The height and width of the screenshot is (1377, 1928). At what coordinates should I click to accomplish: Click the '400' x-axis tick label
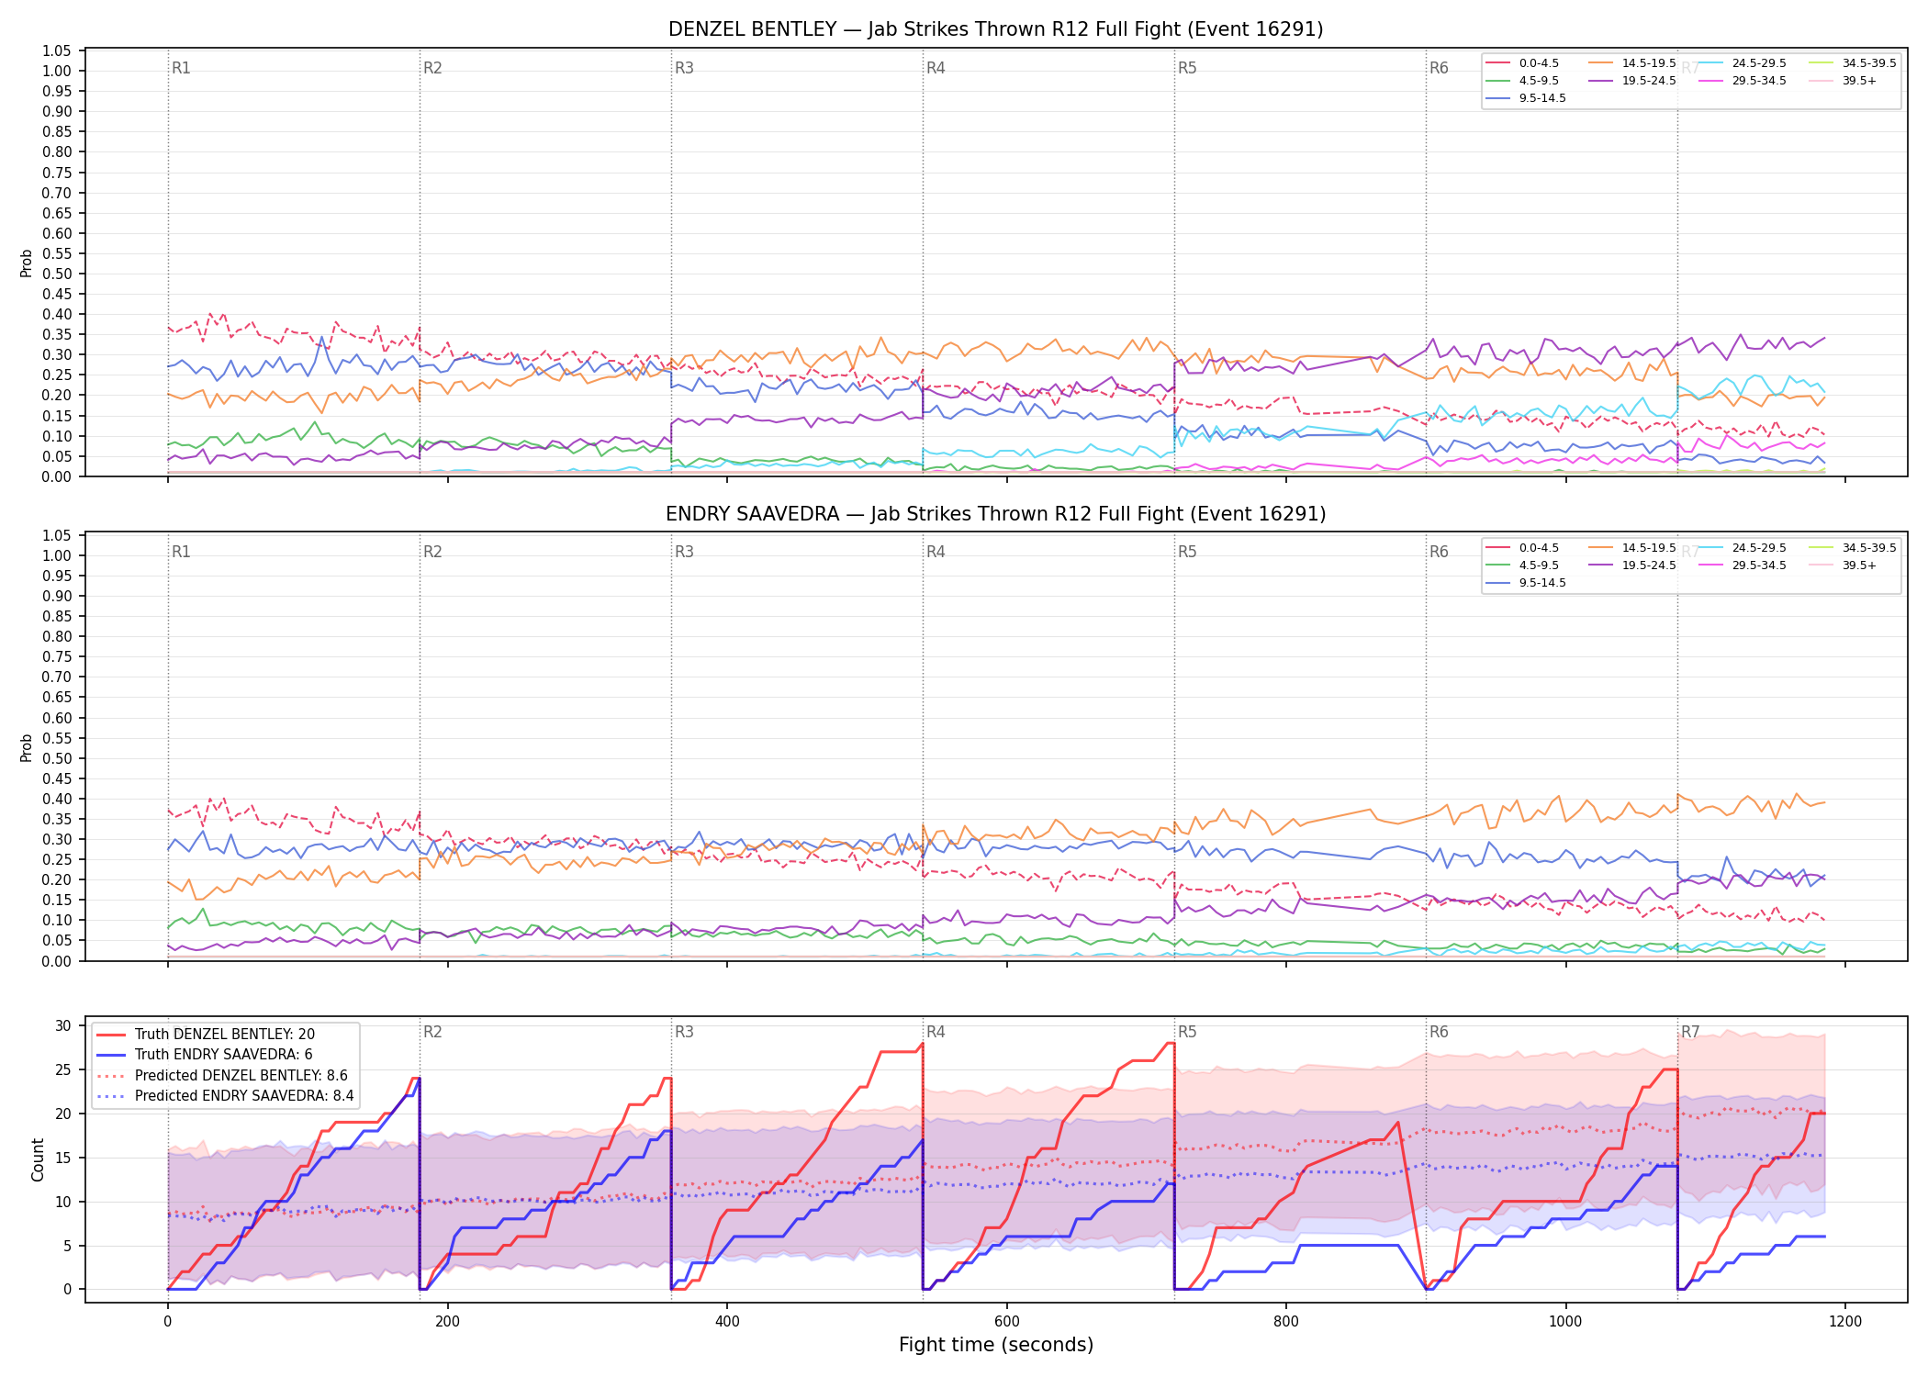coord(727,1322)
